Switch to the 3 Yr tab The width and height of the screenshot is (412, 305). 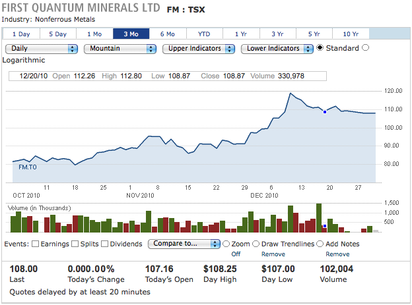coord(277,34)
